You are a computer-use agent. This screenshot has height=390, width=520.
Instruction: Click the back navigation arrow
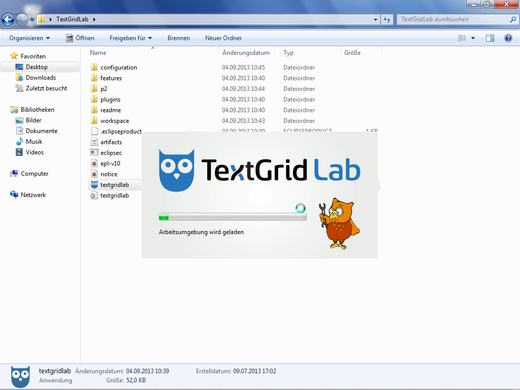click(8, 19)
